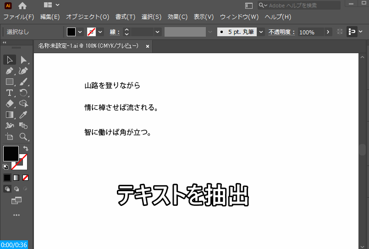Select the Direct Selection tool
Screen dimensions: 369x249
tap(23, 60)
